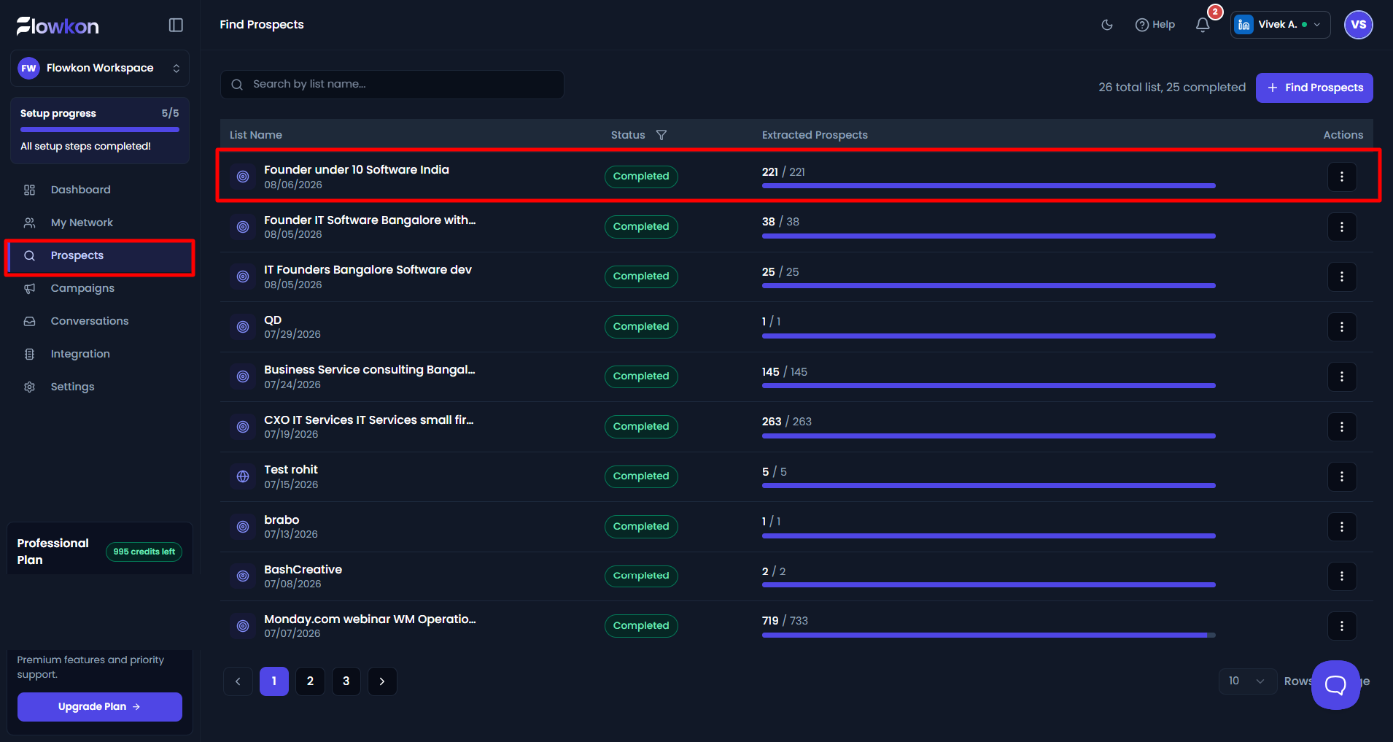This screenshot has height=742, width=1393.
Task: Open actions menu for QD list
Action: point(1342,327)
